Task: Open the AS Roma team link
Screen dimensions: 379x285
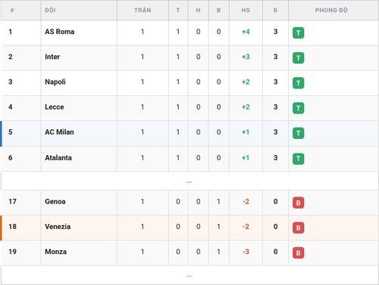Action: click(x=60, y=32)
